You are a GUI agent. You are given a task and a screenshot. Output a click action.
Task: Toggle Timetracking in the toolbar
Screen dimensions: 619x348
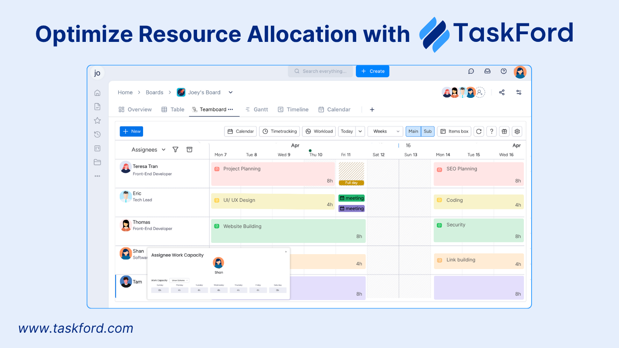click(x=280, y=131)
